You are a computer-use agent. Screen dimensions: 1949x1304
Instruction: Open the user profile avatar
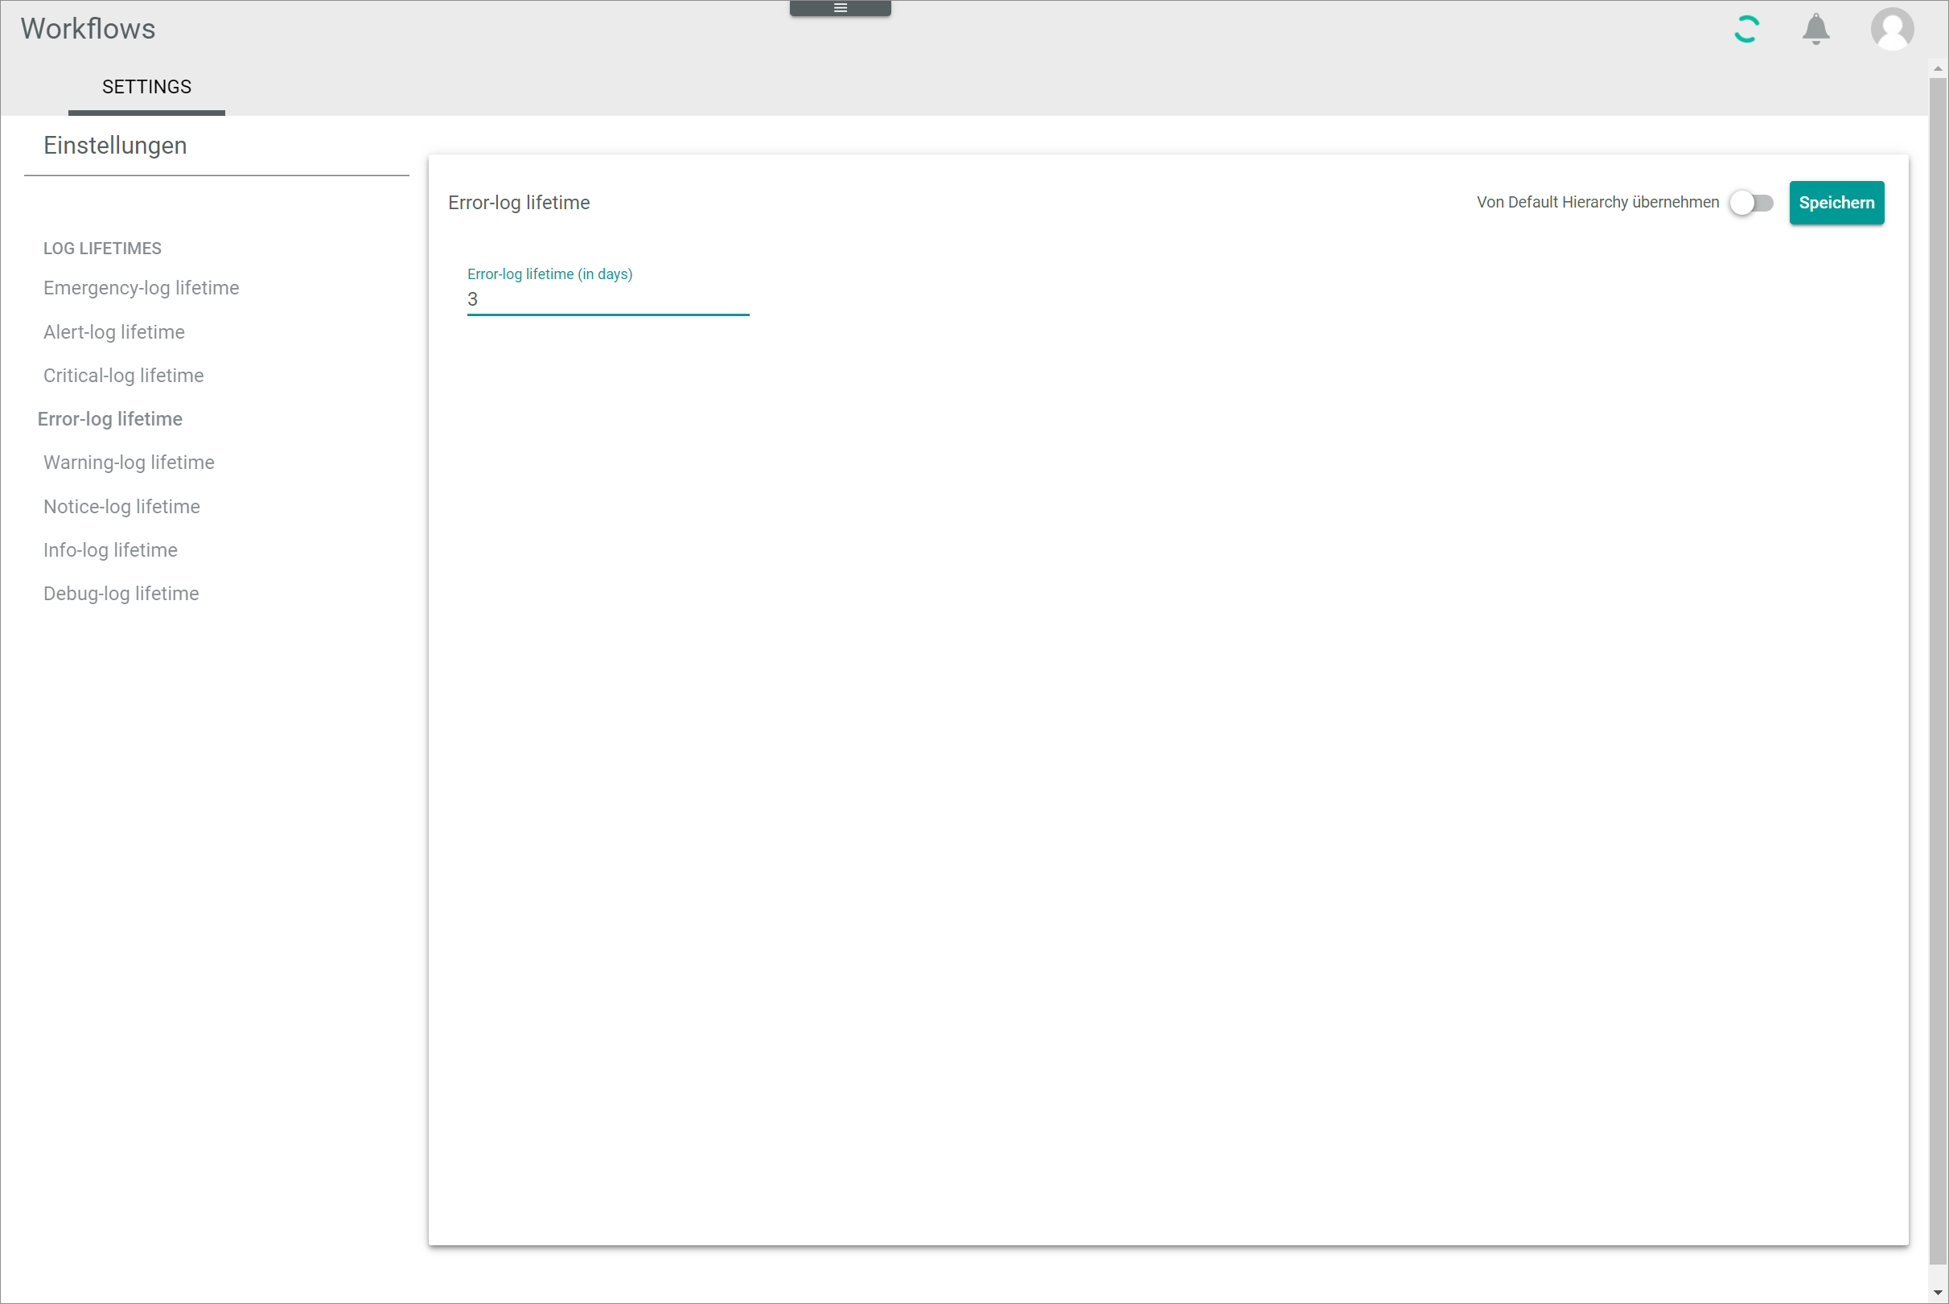tap(1892, 29)
